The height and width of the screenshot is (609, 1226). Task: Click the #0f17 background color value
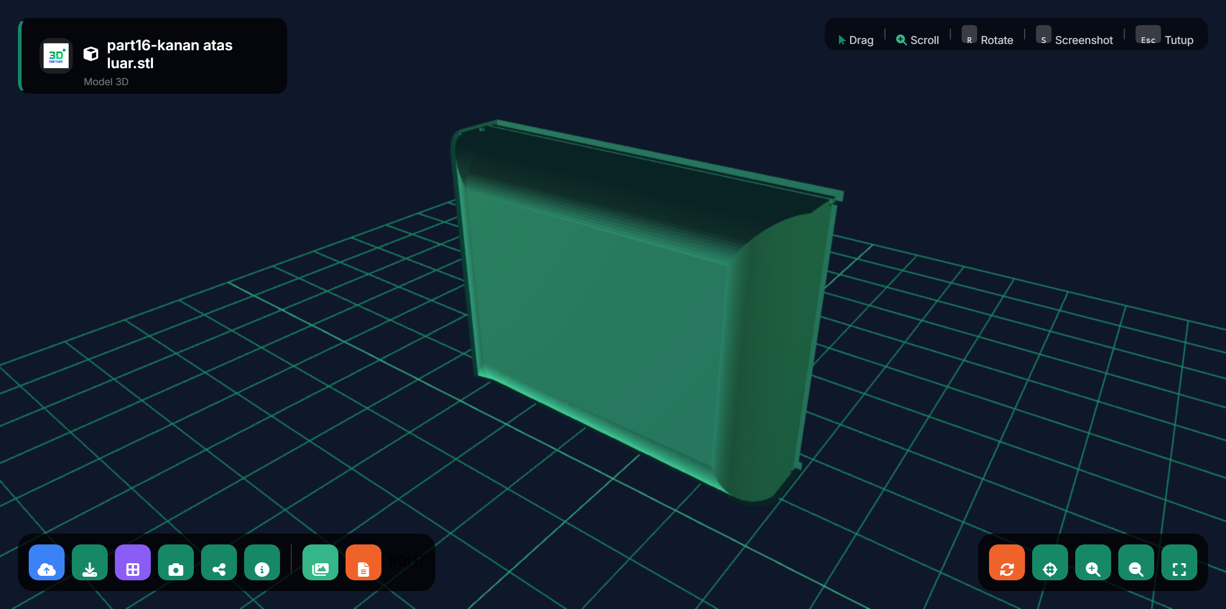click(406, 561)
